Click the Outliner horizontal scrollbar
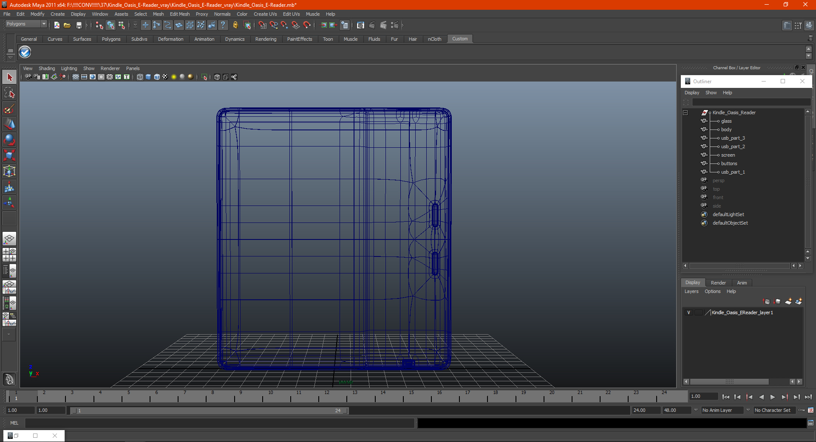Image resolution: width=816 pixels, height=442 pixels. (x=739, y=266)
